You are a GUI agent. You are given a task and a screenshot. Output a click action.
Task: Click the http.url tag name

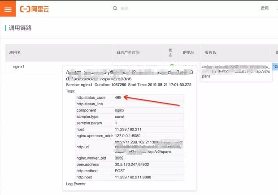click(83, 147)
